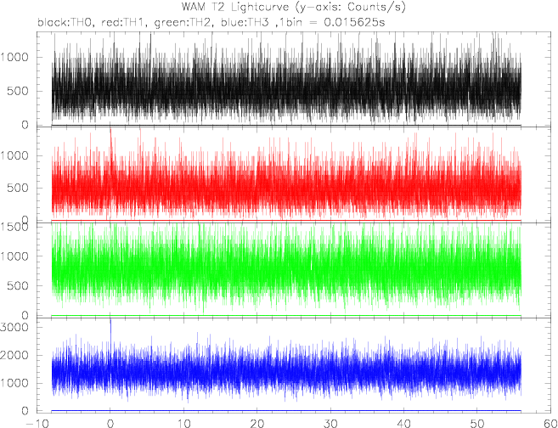This screenshot has width=558, height=428.
Task: Click the '1000' y-axis label on green TH2 panel
Action: click(14, 256)
